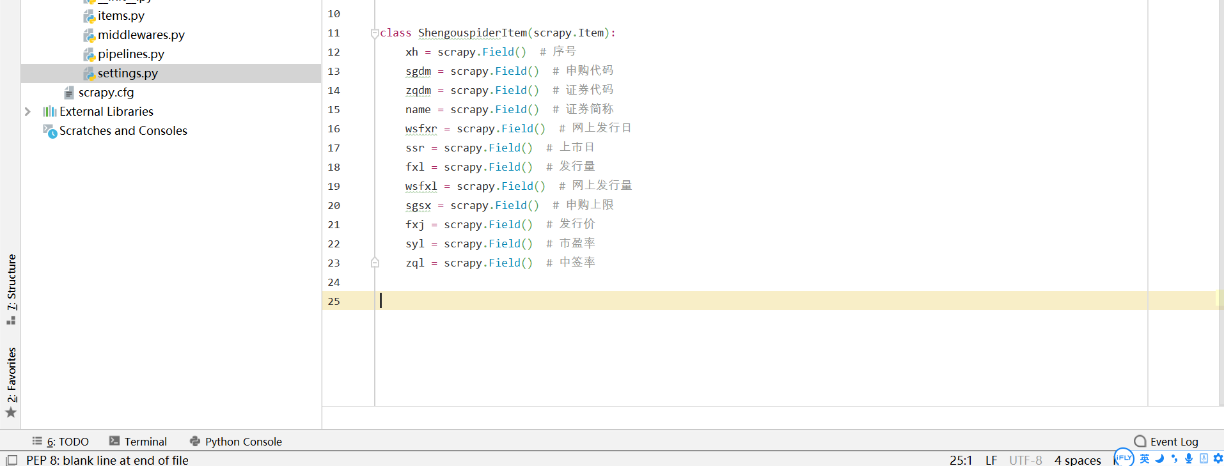1224x466 pixels.
Task: Toggle iFLY punctuation mode icon
Action: 1174,458
